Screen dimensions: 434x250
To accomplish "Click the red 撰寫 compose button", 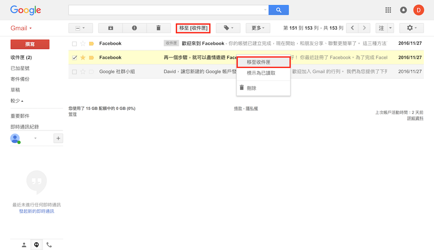I will [x=30, y=44].
